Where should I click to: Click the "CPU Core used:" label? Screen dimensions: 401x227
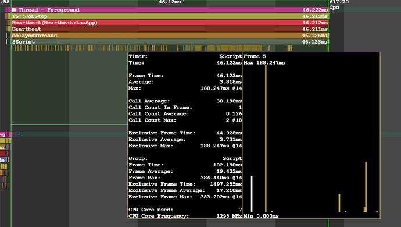click(151, 210)
